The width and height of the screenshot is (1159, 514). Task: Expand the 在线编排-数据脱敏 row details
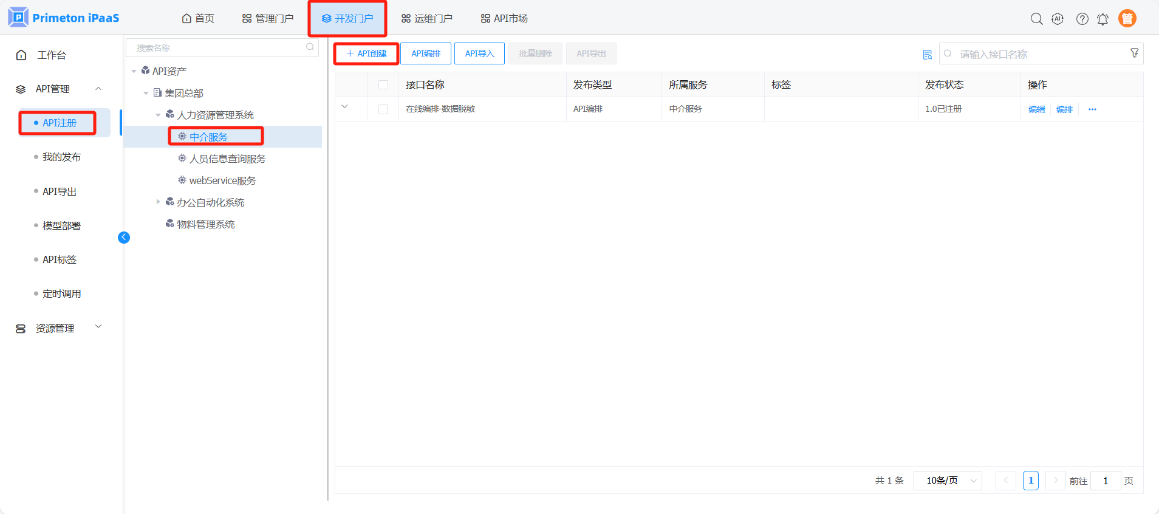click(x=344, y=107)
